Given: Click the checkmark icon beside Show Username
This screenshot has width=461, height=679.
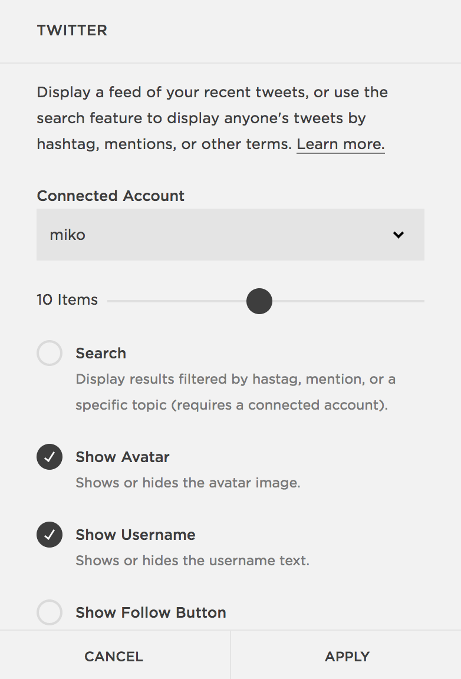Looking at the screenshot, I should point(50,535).
